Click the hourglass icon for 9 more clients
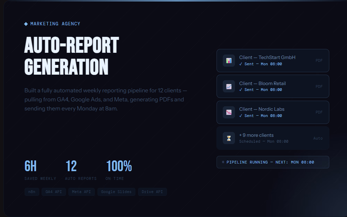The image size is (347, 217). pos(229,138)
